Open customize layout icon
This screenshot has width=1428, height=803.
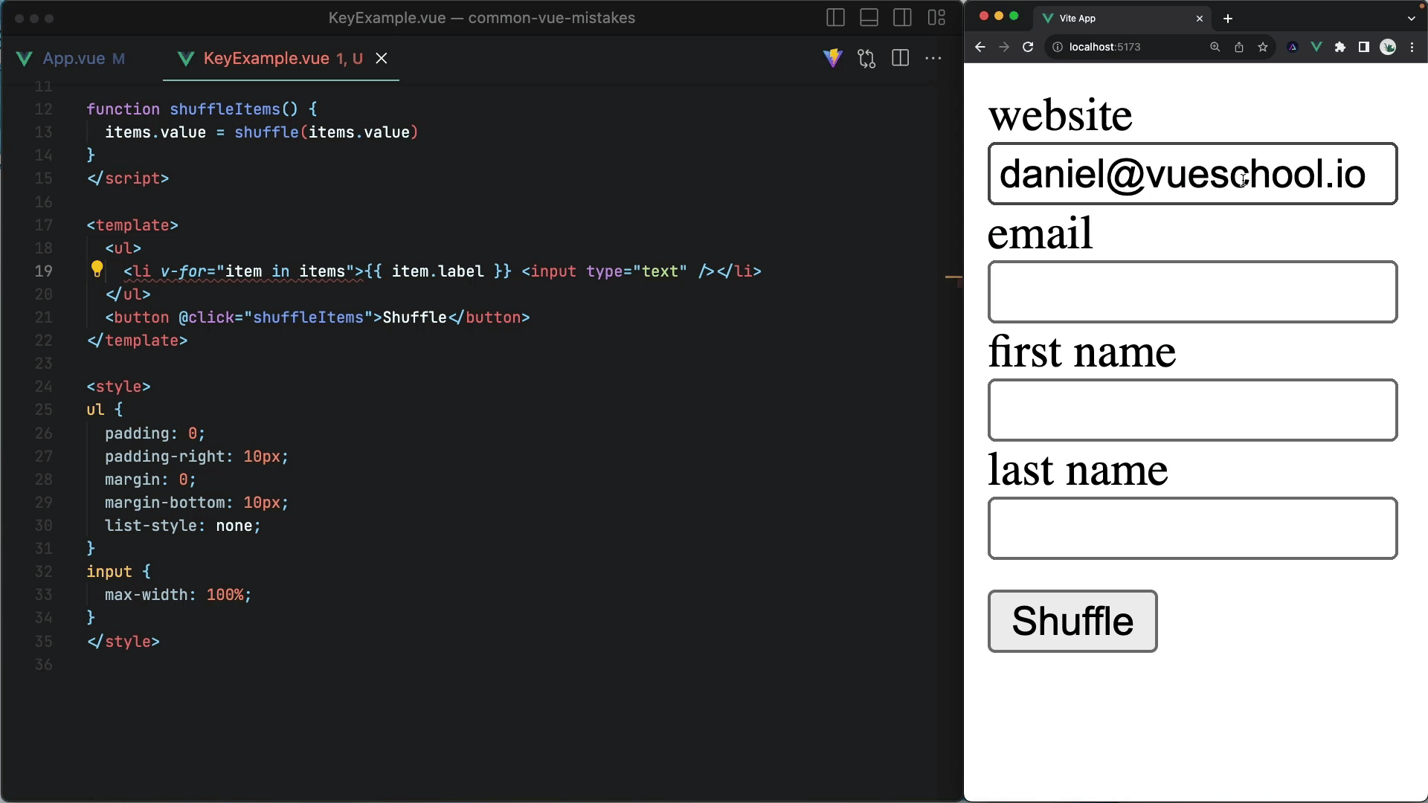[x=936, y=18]
